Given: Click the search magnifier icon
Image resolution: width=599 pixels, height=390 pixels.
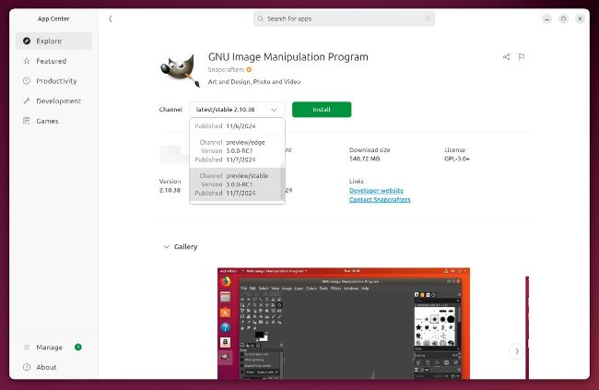Looking at the screenshot, I should (x=261, y=18).
